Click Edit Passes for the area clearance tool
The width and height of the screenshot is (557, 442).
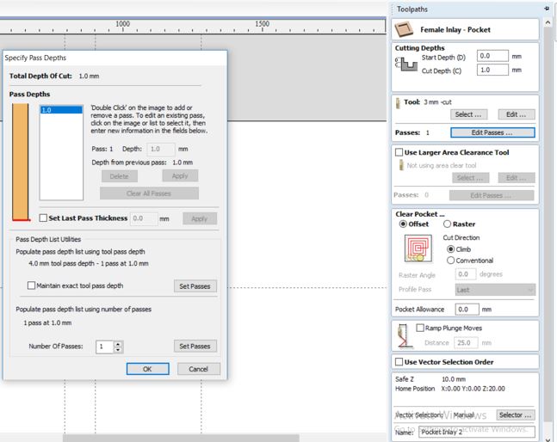click(x=492, y=195)
